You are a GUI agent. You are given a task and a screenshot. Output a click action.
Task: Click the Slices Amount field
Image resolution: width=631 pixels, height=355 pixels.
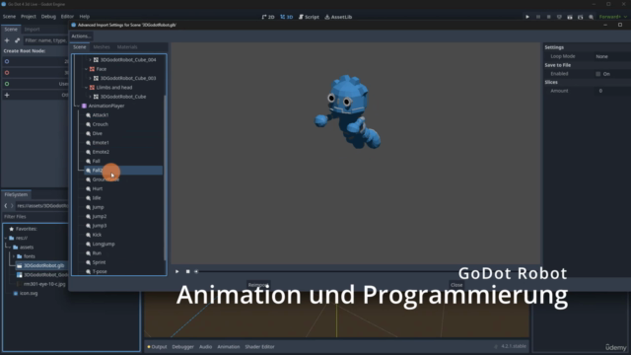612,91
